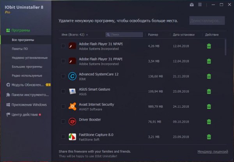Select the Driver Booster checkbox

pyautogui.click(x=63, y=121)
